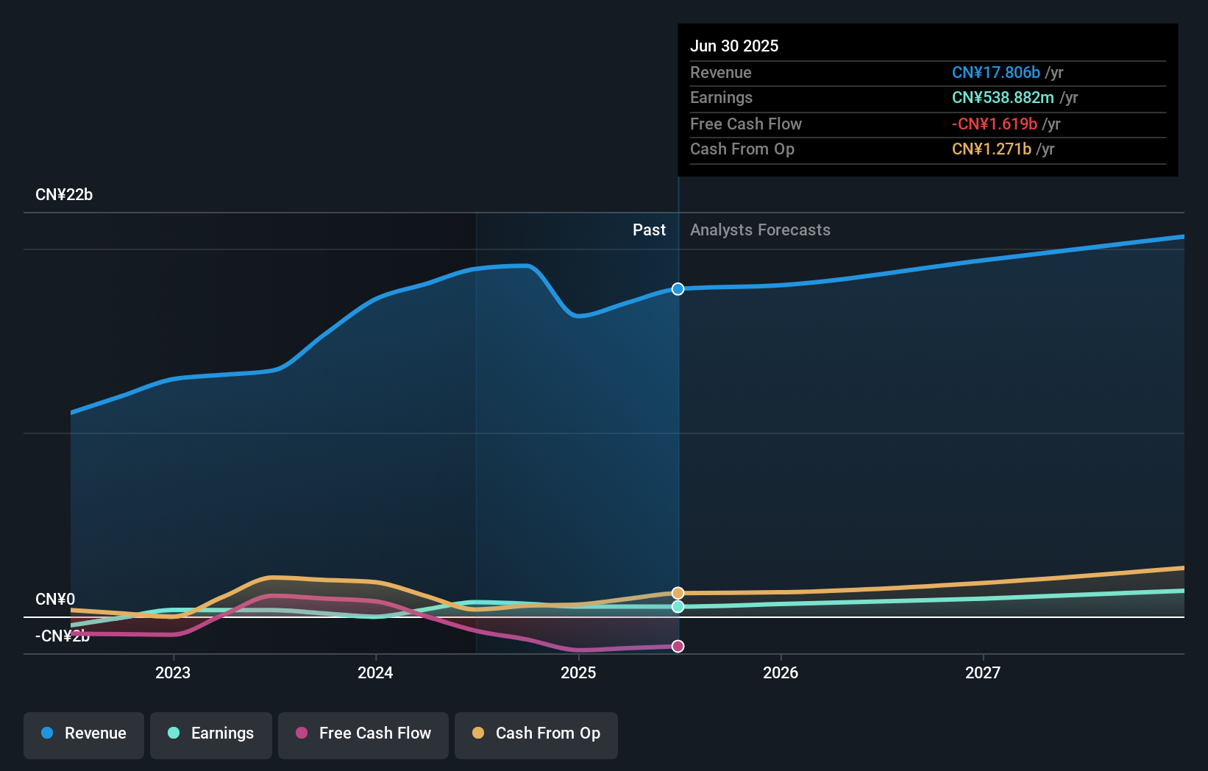
Task: Toggle the Revenue series visibility
Action: point(83,735)
